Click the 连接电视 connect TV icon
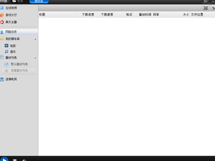 (2, 79)
